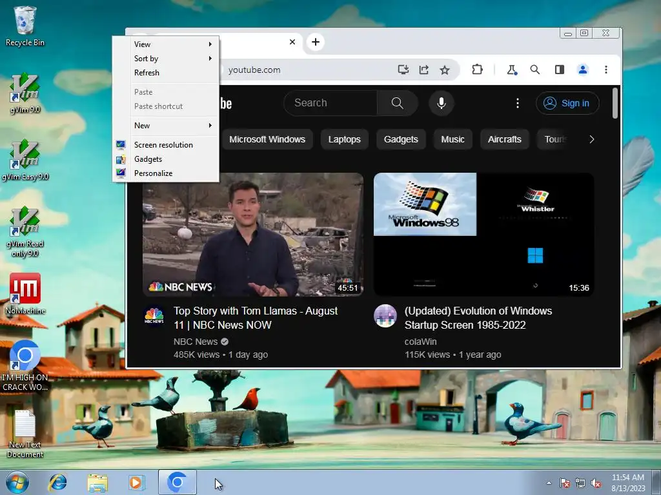Click the muted volume tray icon
The height and width of the screenshot is (495, 661).
click(x=596, y=483)
